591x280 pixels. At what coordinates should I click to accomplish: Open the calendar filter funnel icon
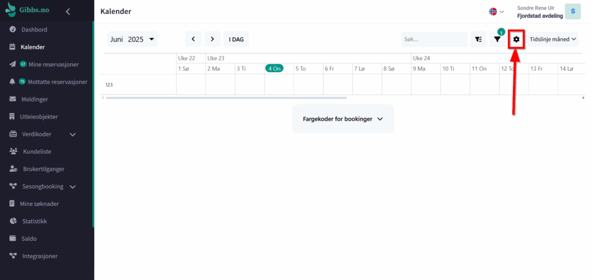(x=497, y=39)
